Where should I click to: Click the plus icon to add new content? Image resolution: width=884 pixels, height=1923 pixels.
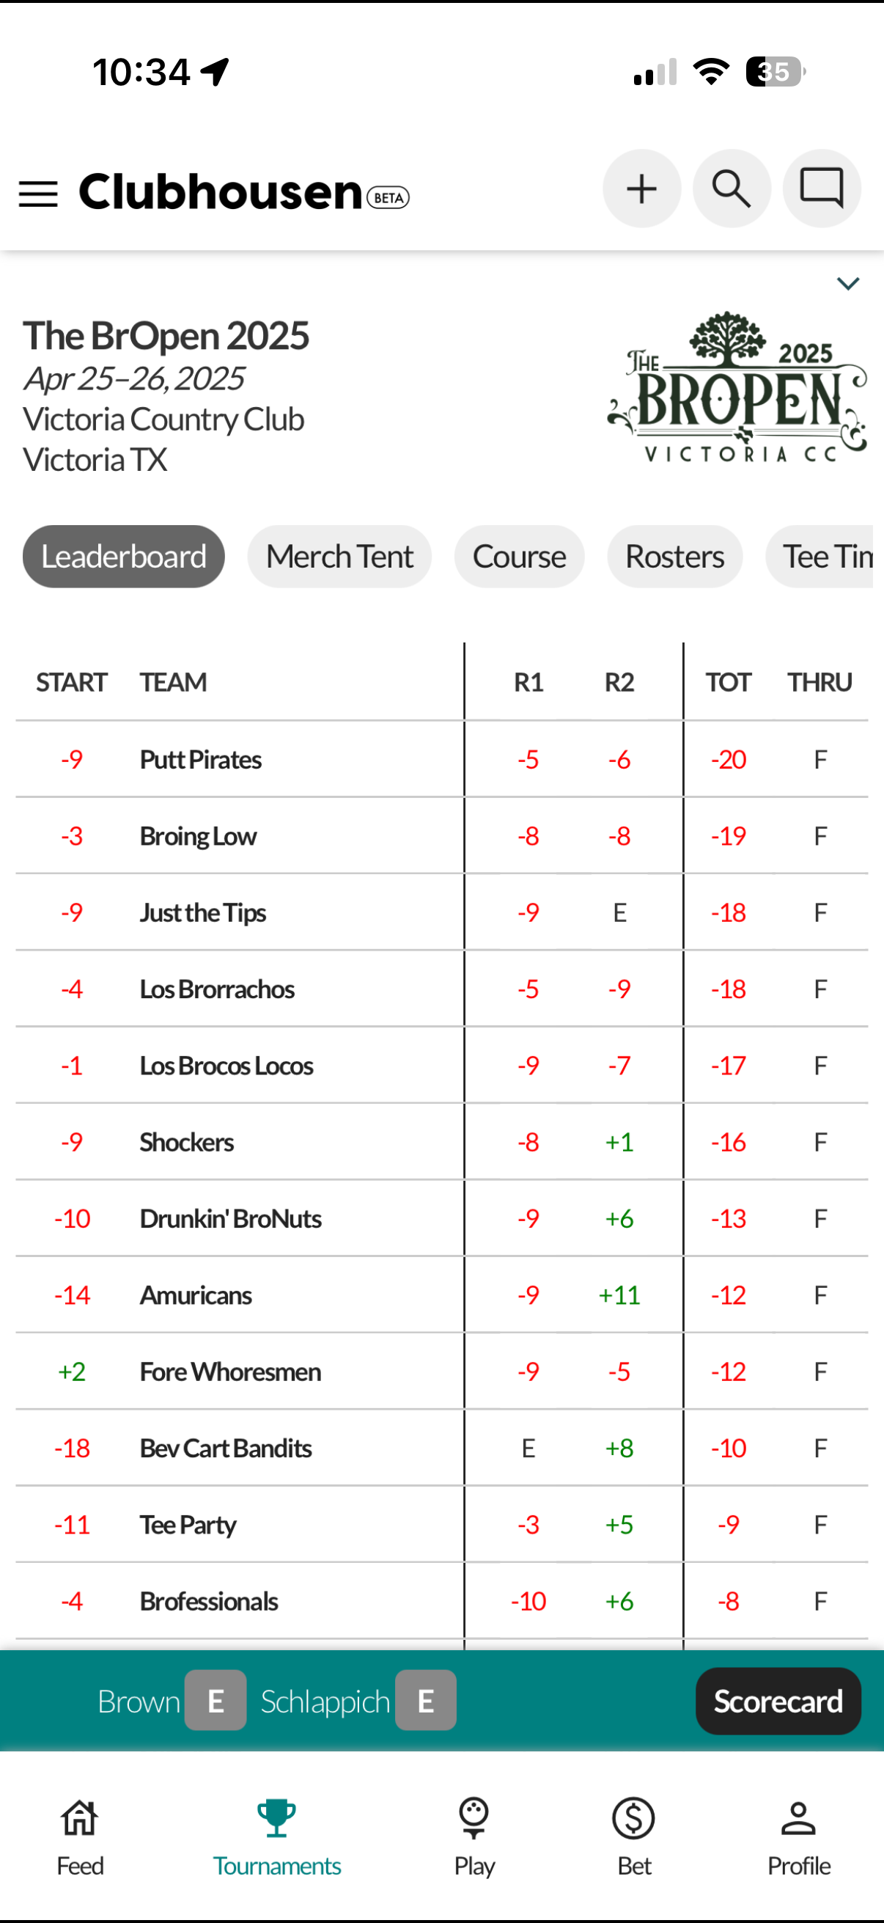[641, 188]
